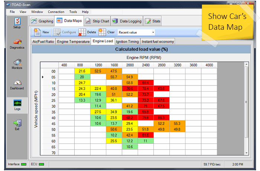Switch to the Instant fuel economy tab

(x=158, y=42)
